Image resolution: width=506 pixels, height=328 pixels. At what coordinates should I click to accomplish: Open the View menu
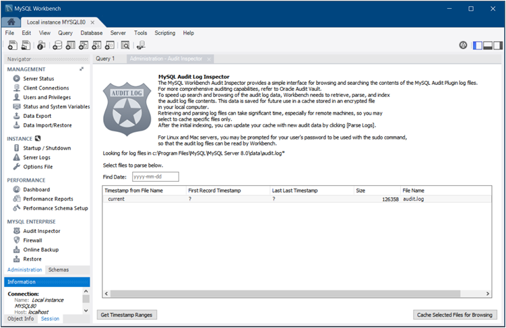coord(45,33)
